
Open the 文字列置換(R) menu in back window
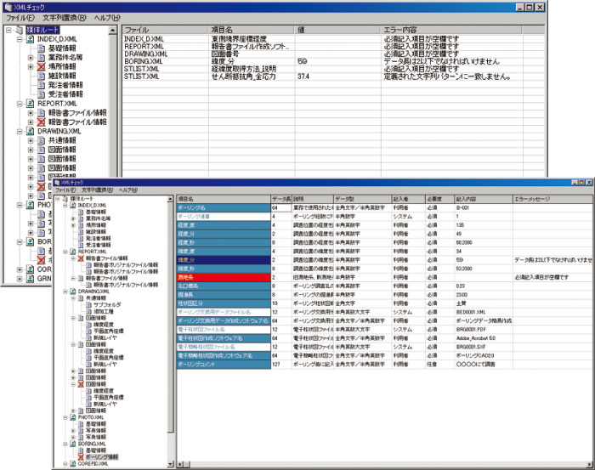point(64,17)
